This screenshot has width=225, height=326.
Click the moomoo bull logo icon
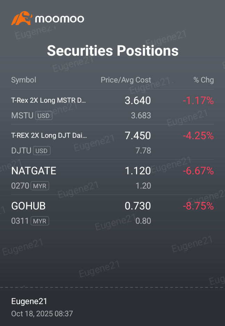click(22, 18)
